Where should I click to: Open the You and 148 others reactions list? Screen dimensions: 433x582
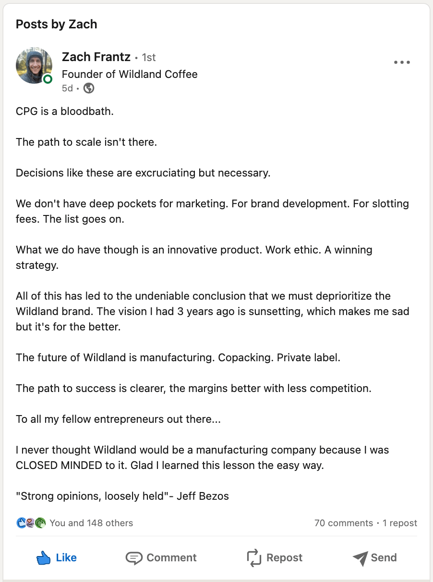pos(91,523)
